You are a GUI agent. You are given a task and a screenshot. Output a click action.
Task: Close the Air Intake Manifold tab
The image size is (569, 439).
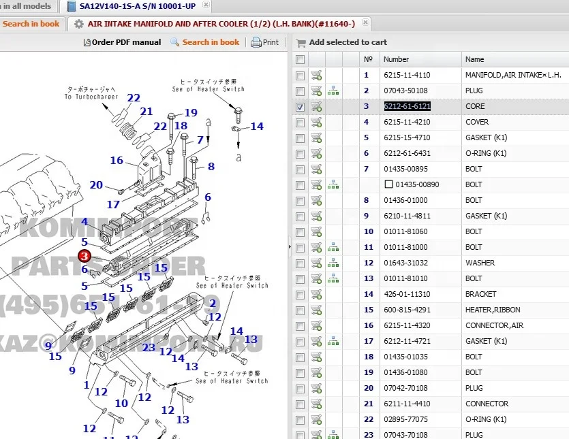click(x=365, y=22)
